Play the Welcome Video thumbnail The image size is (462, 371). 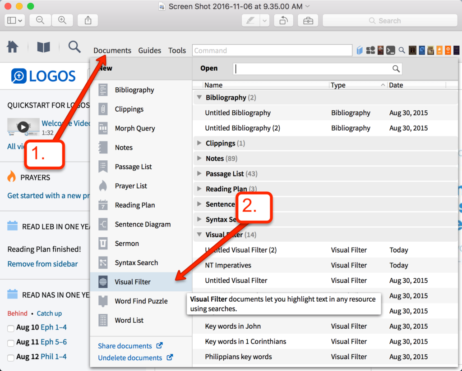[23, 127]
